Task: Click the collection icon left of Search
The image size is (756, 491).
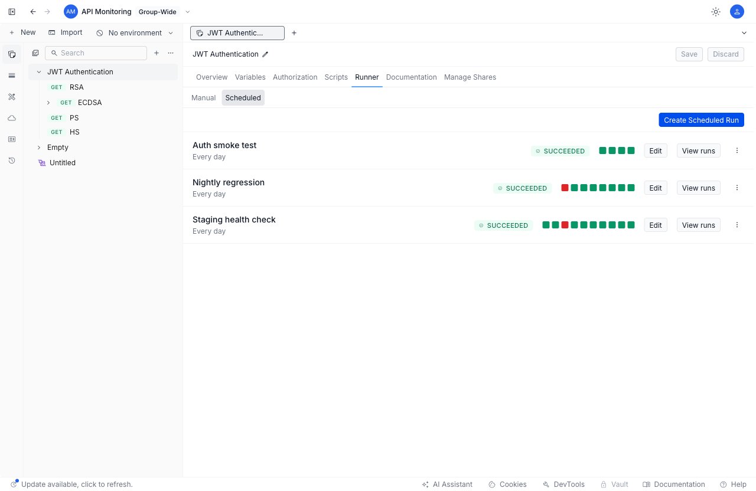Action: click(35, 53)
